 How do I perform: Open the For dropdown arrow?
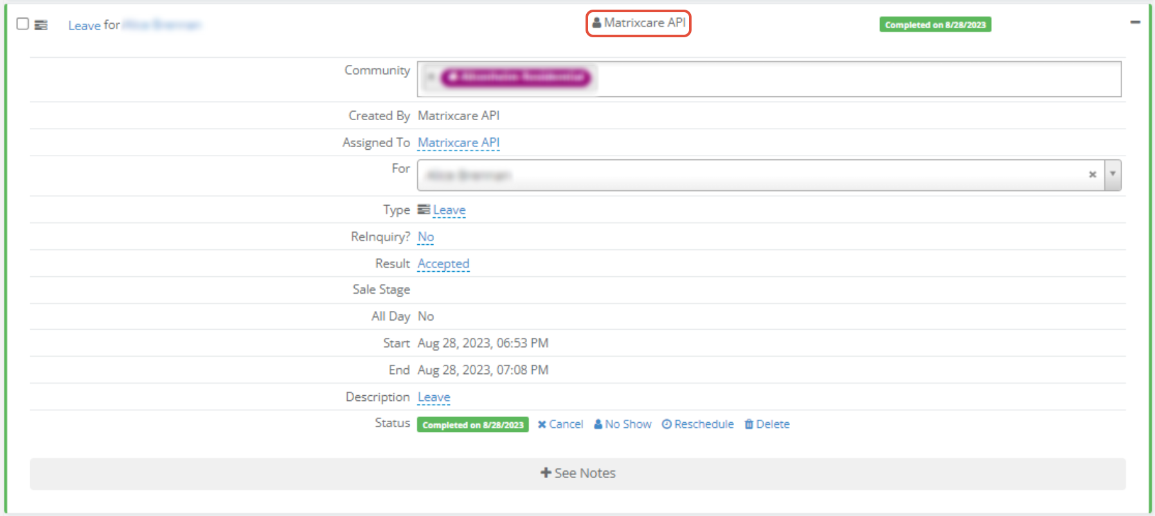pyautogui.click(x=1113, y=175)
